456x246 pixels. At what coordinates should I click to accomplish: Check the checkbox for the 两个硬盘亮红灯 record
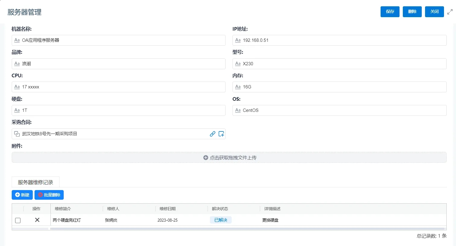(x=18, y=220)
